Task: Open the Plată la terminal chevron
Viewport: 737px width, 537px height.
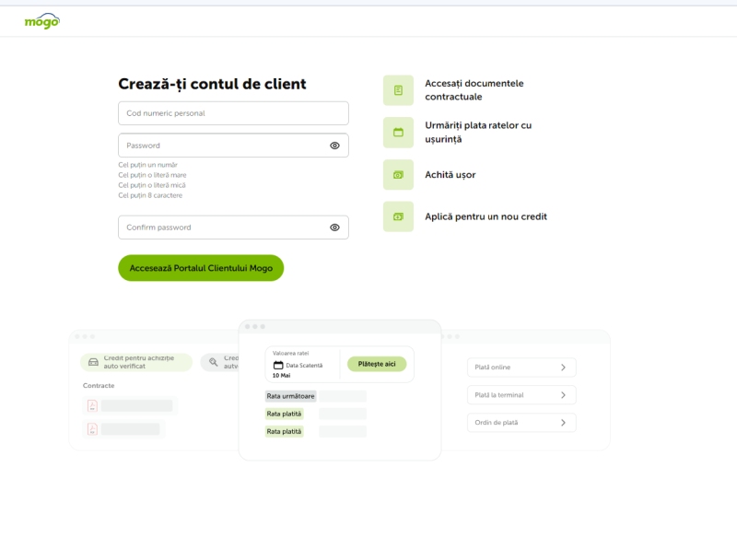Action: 563,395
